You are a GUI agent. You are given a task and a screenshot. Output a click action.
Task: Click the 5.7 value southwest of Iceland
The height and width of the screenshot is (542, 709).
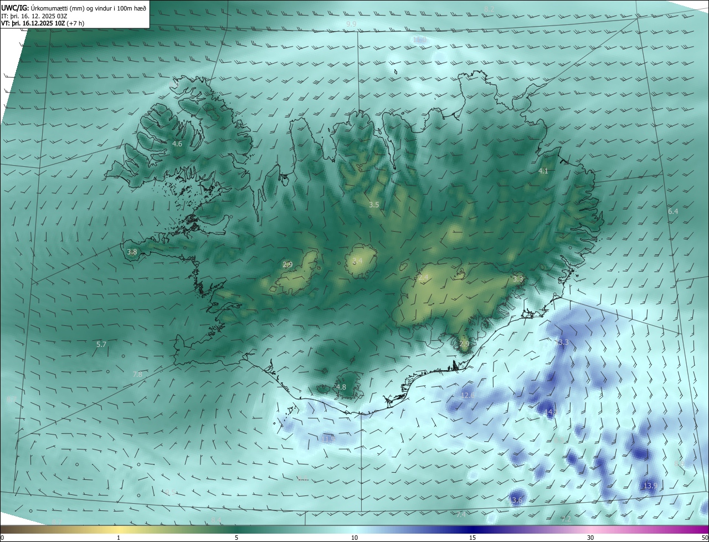tap(101, 344)
